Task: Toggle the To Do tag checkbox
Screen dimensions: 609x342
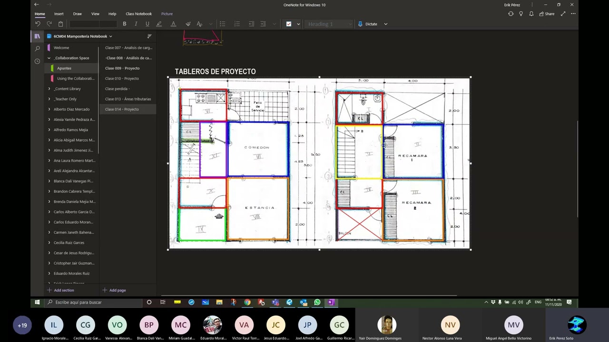Action: (x=289, y=24)
